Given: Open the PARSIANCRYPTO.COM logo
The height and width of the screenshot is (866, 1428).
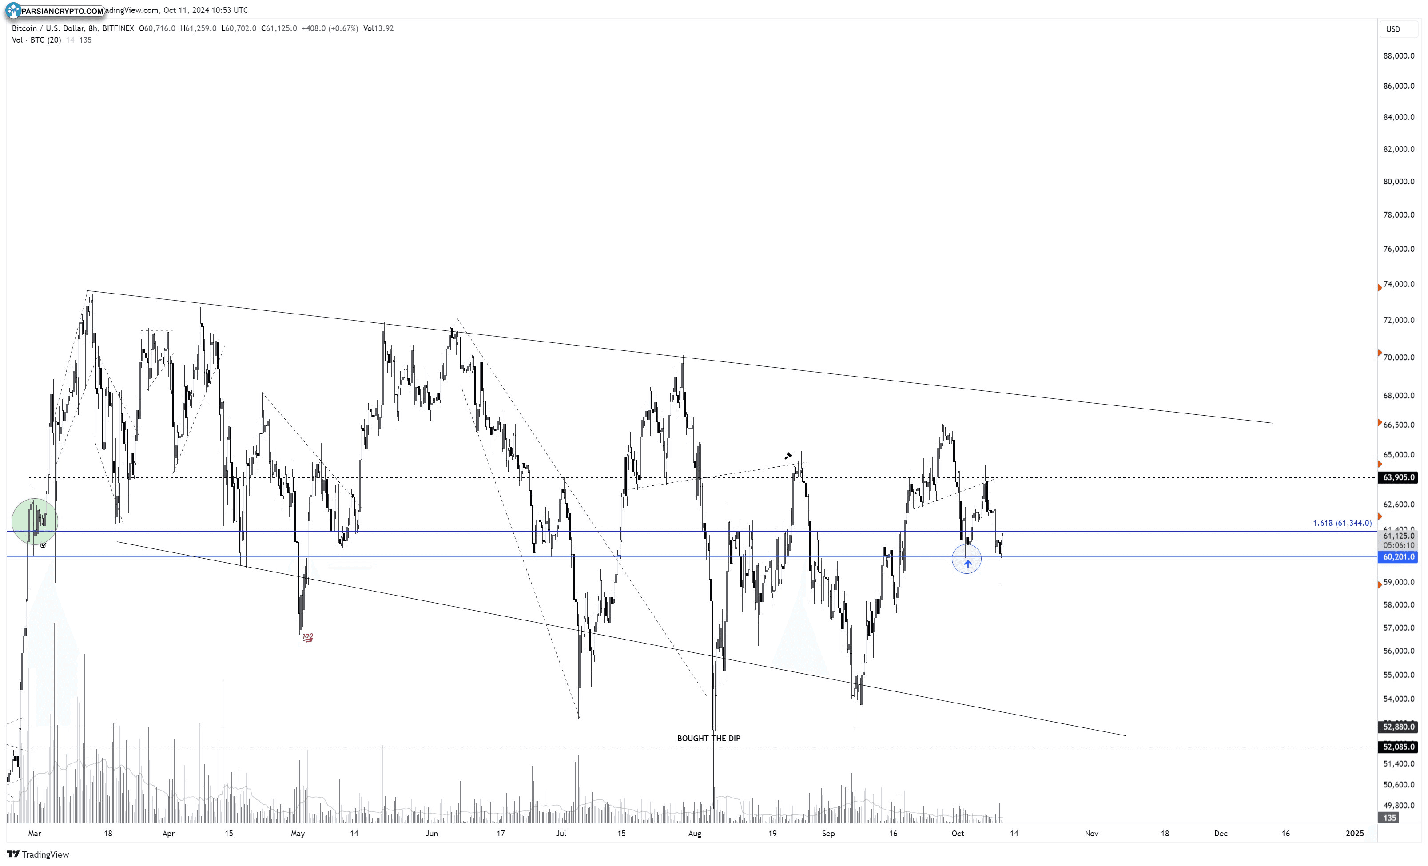Looking at the screenshot, I should tap(56, 10).
